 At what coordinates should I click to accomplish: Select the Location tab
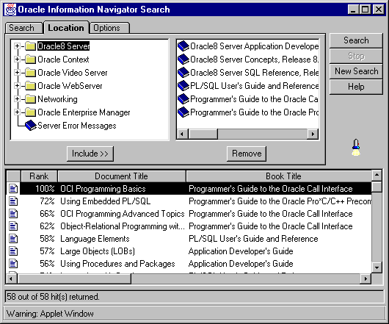point(66,28)
